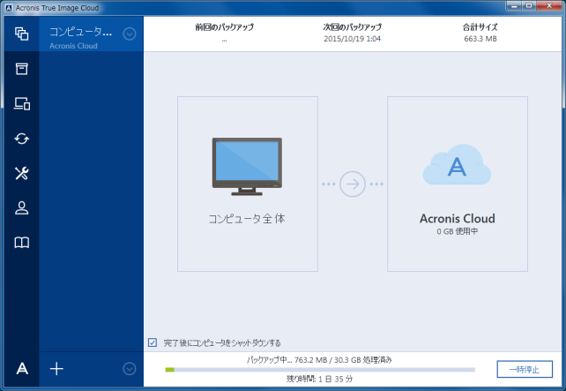Open the Help book icon

pyautogui.click(x=22, y=243)
